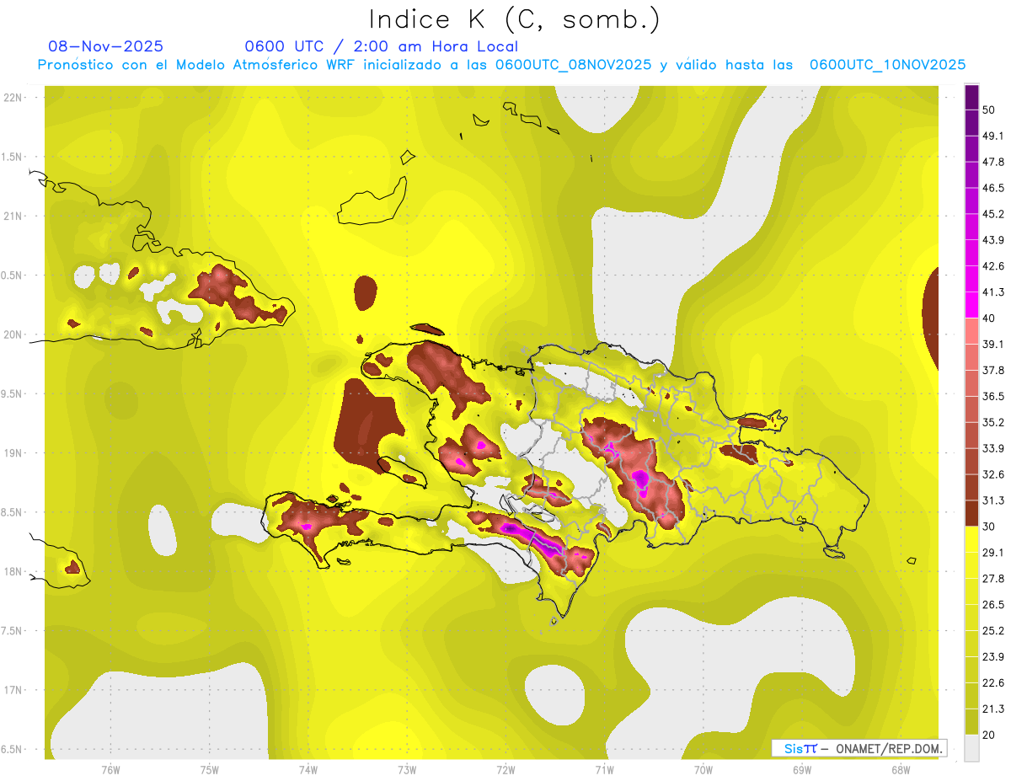
Task: Click the color scale value "33.9"
Action: point(993,448)
